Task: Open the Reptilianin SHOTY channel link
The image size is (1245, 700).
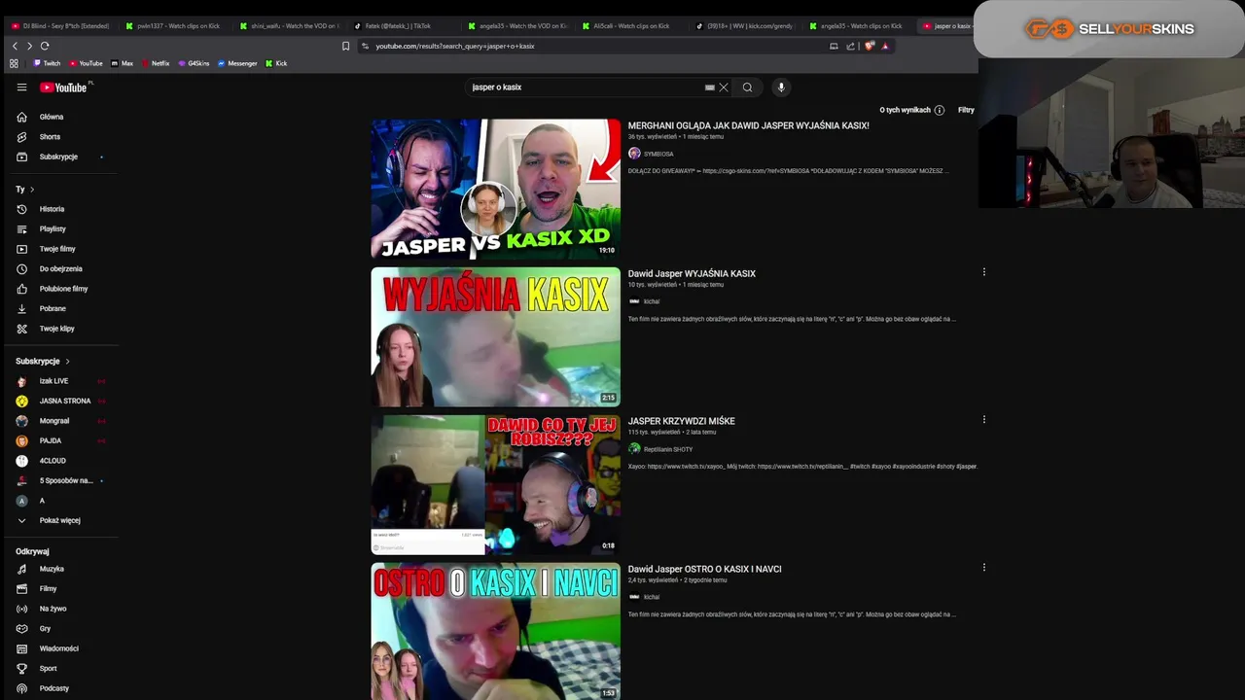Action: pyautogui.click(x=668, y=449)
